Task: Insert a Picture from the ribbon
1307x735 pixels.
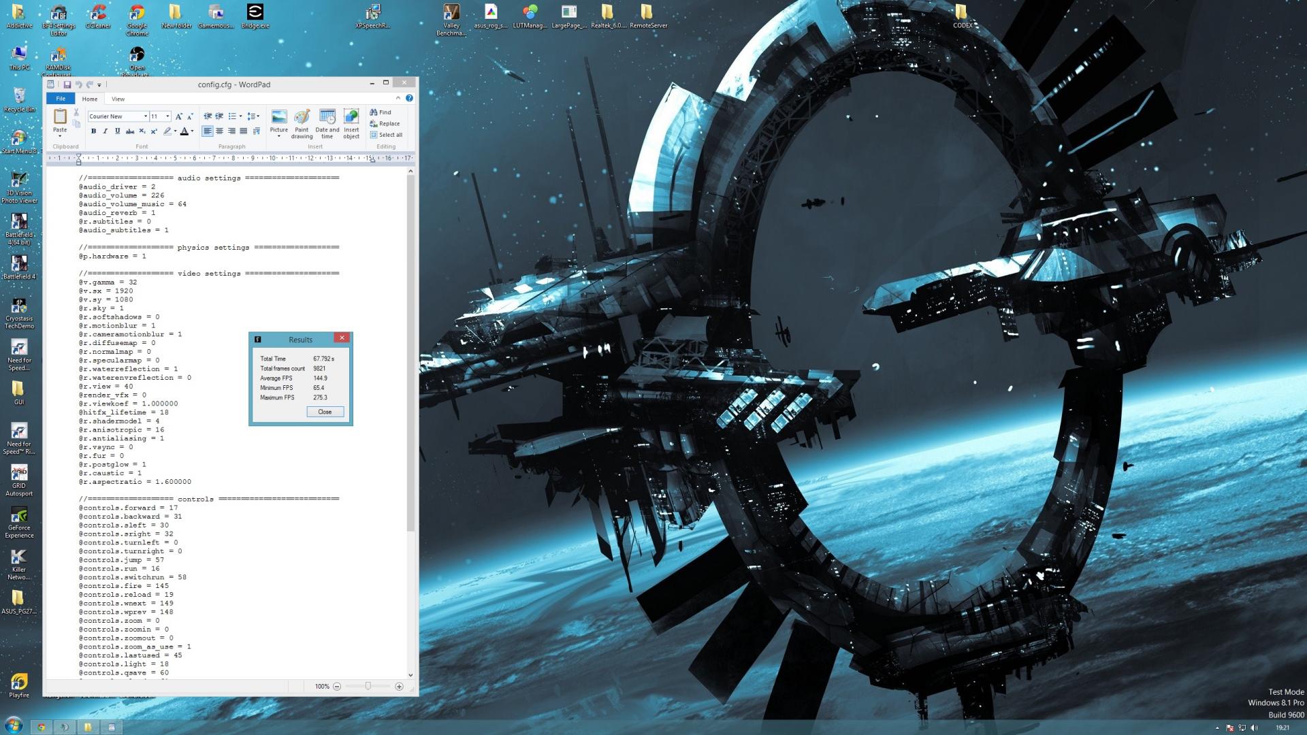Action: click(x=279, y=123)
